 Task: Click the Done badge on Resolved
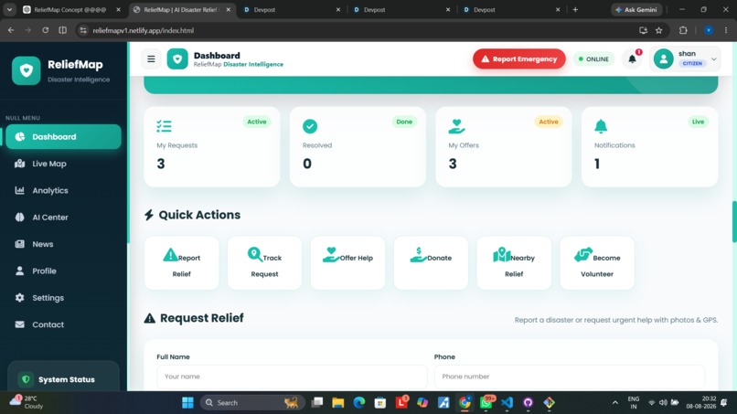tap(404, 122)
